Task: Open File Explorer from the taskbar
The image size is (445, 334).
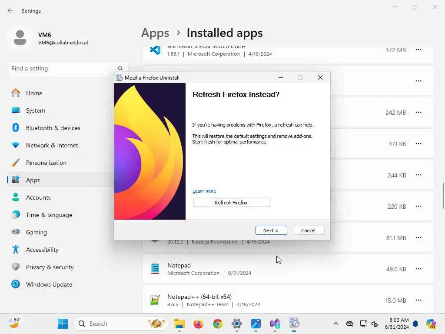Action: click(x=179, y=324)
